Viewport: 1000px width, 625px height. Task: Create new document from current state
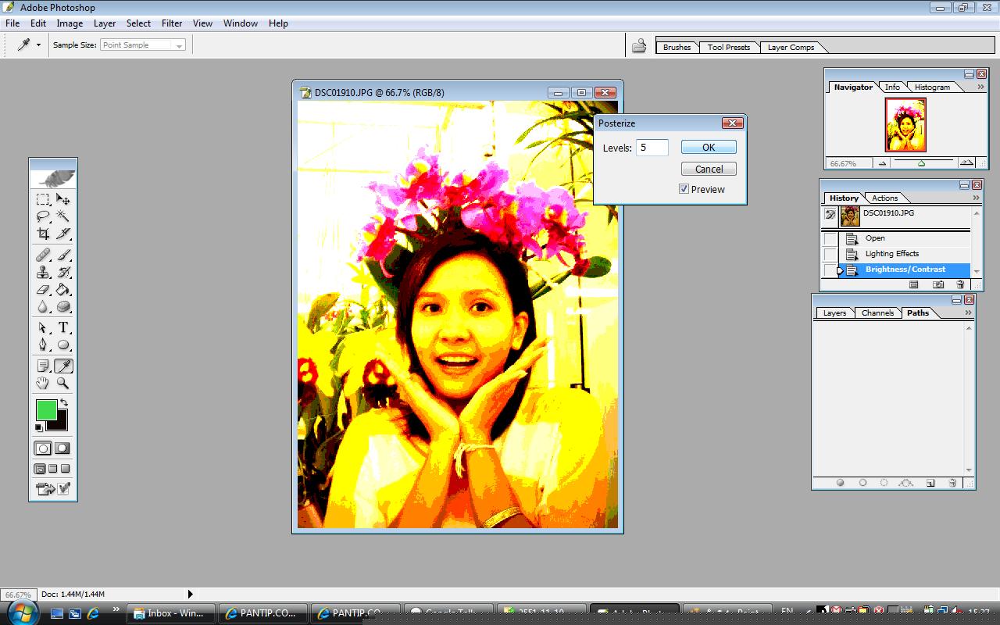point(913,285)
